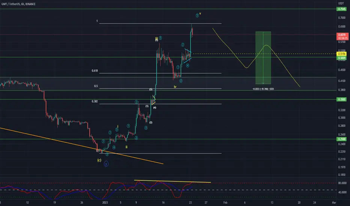The image size is (350, 206).
Task: Select the dashed yellow horizontal line at 0.5156
Action: [264, 54]
